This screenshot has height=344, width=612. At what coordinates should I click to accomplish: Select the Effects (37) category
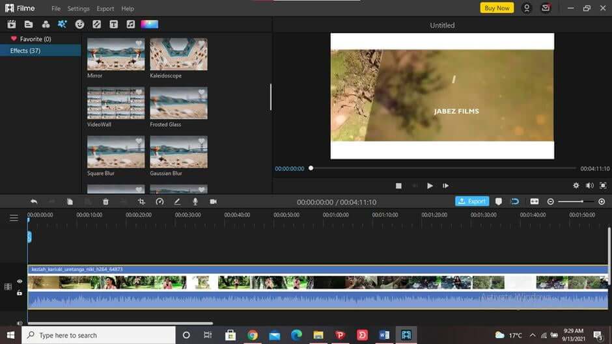coord(40,51)
